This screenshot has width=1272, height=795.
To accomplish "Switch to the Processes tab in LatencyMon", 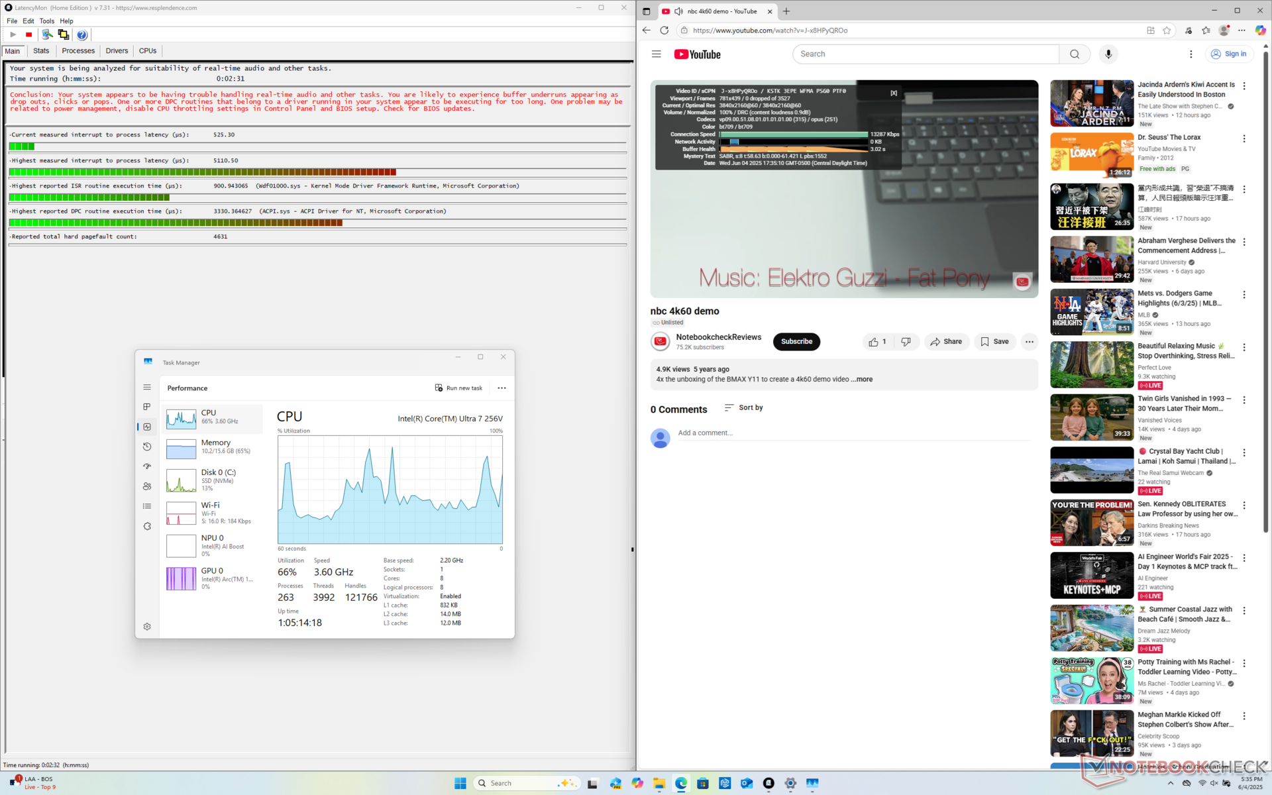I will point(78,51).
